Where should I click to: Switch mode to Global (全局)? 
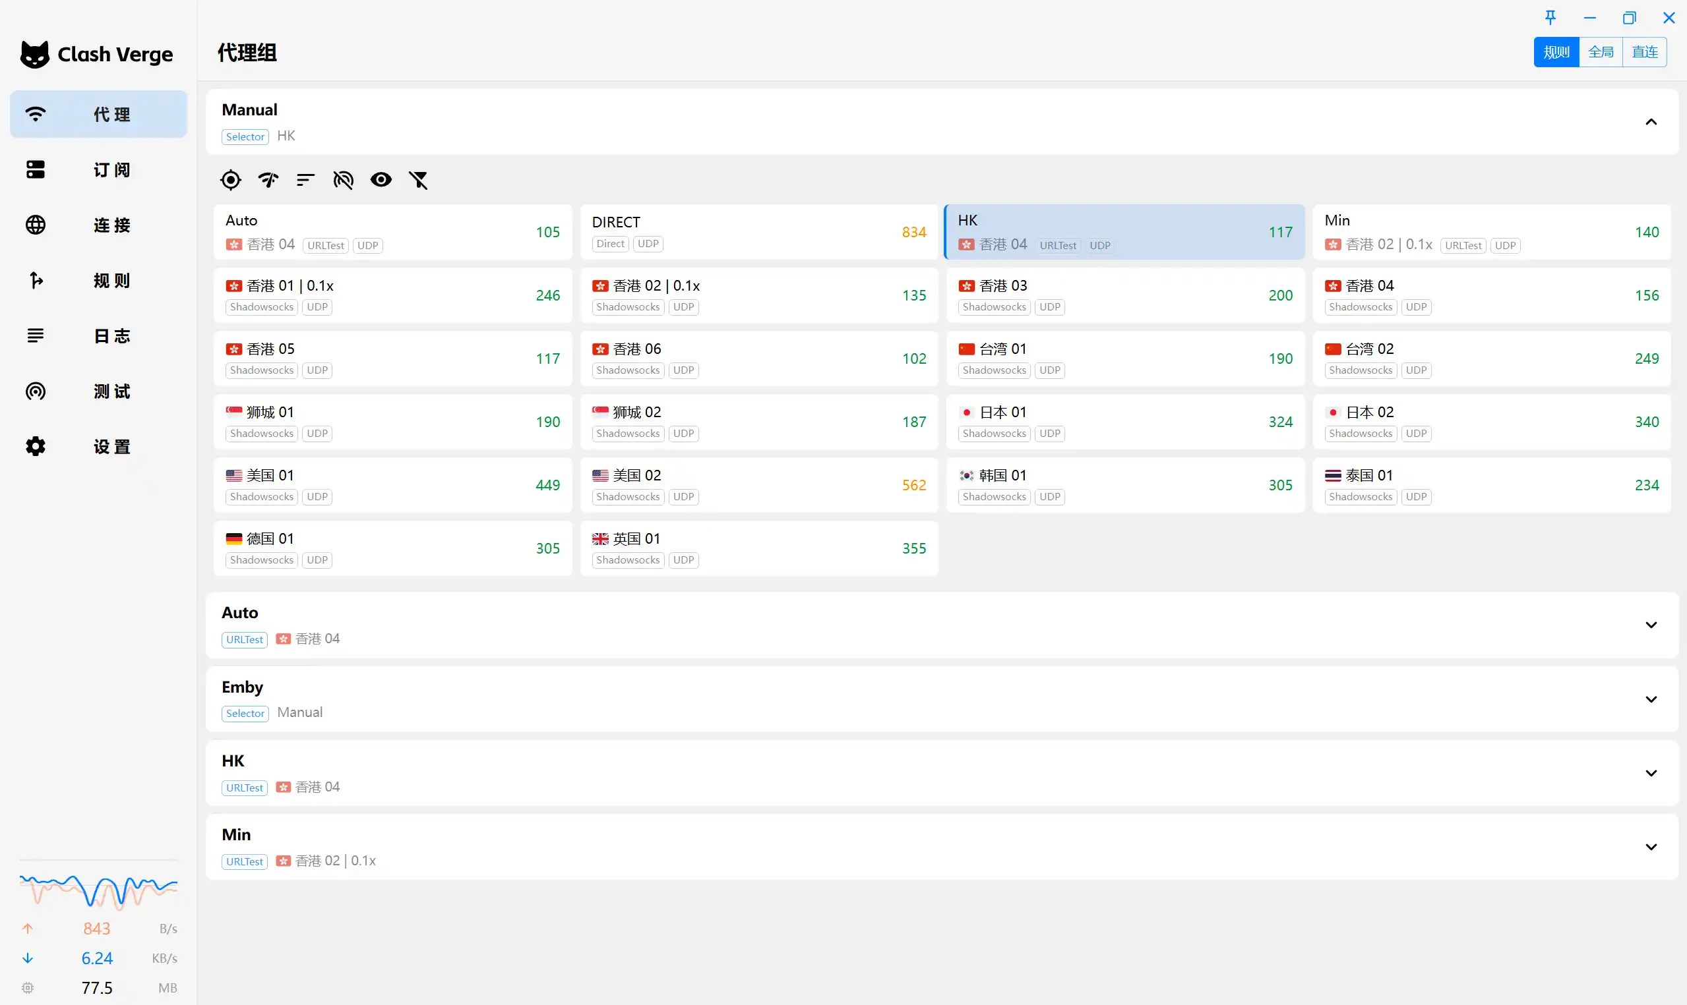coord(1601,52)
